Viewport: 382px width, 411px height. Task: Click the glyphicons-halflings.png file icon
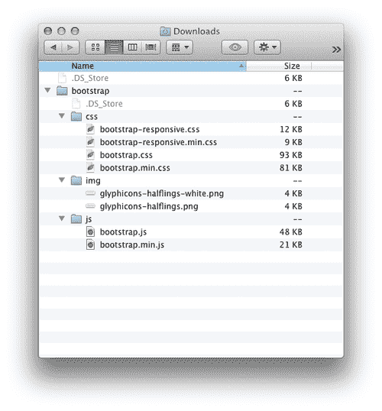pos(90,206)
